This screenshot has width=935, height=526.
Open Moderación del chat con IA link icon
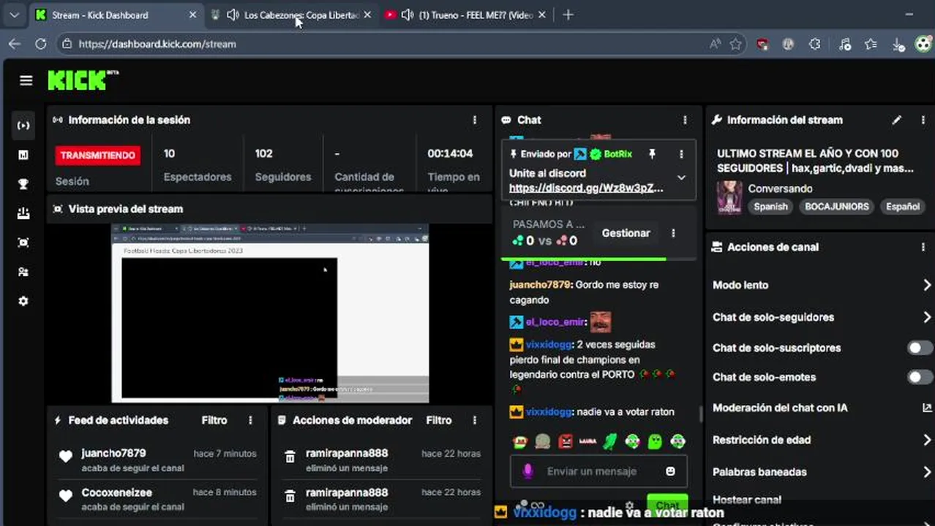(x=927, y=408)
